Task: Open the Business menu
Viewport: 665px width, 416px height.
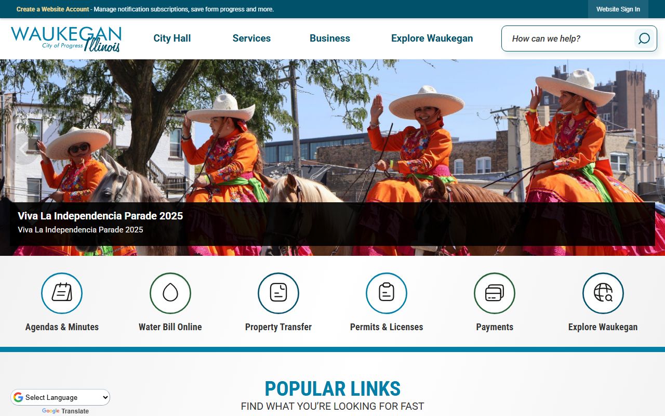Action: 330,38
